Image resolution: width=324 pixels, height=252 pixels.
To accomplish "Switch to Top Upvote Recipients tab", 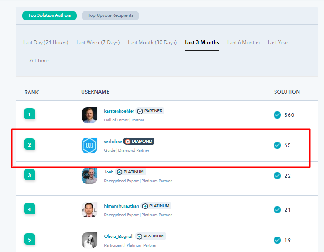I will pyautogui.click(x=110, y=15).
